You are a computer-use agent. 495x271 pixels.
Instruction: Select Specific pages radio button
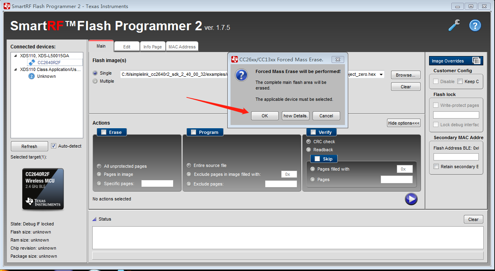(99, 183)
